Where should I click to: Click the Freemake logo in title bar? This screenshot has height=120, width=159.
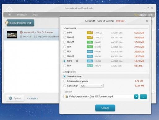9,9
